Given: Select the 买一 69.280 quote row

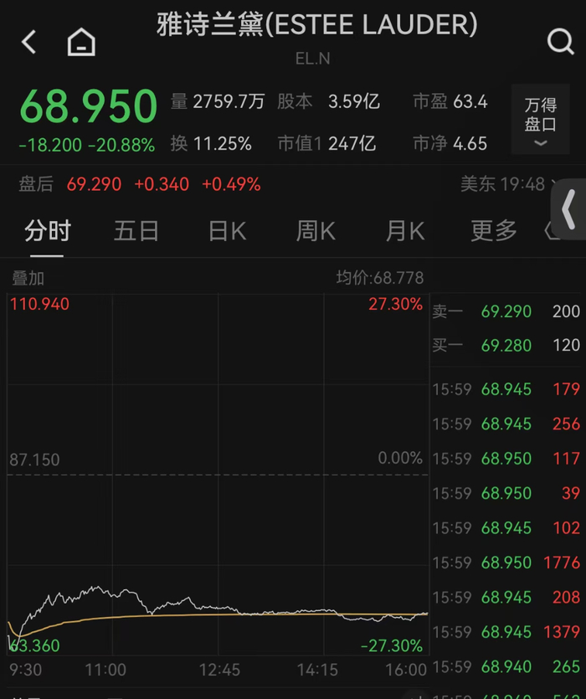Looking at the screenshot, I should (506, 346).
